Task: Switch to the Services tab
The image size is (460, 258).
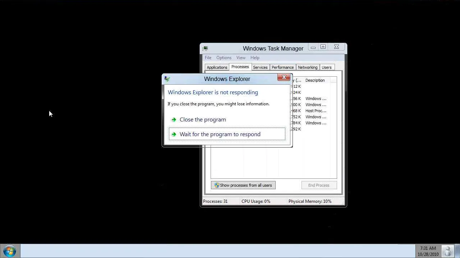Action: pos(260,67)
